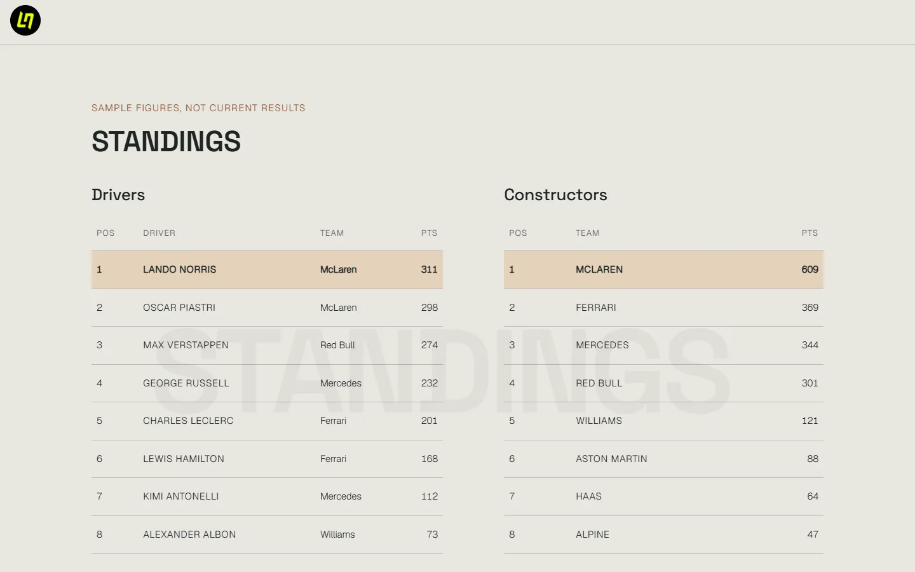Click George Russell's 232 points value
915x572 pixels.
tap(430, 383)
